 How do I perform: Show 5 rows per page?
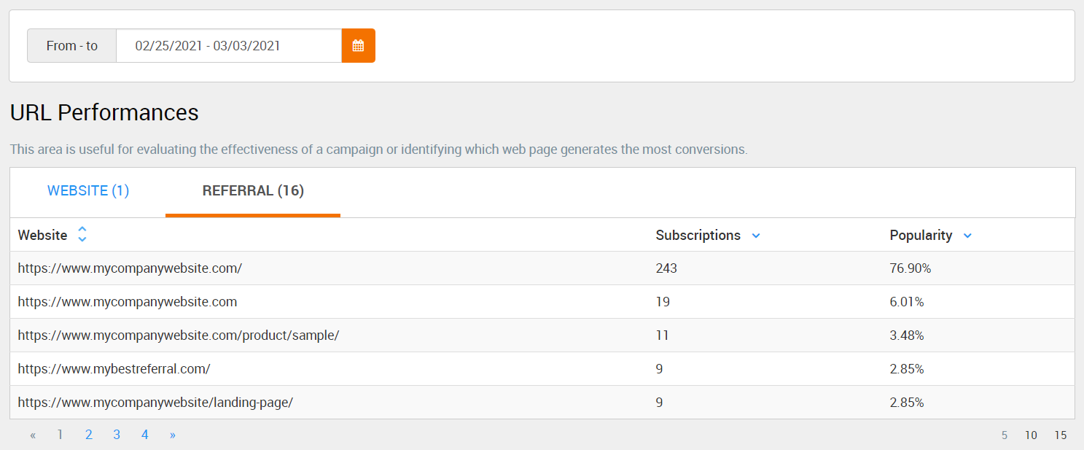coord(1005,435)
